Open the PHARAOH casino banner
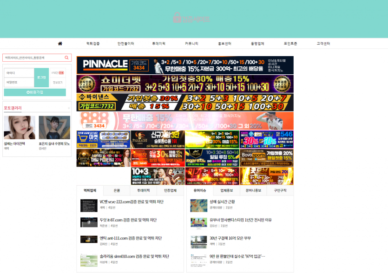This screenshot has height=273, width=388. coord(158,139)
